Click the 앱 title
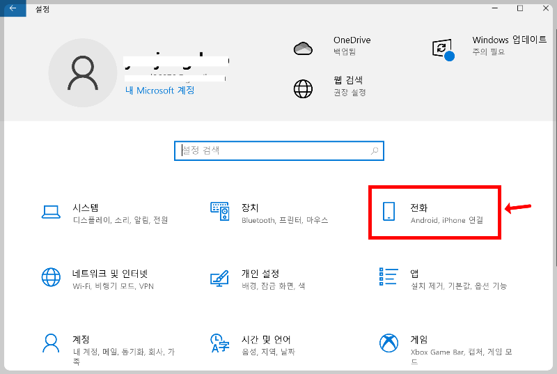The width and height of the screenshot is (557, 374). click(x=414, y=274)
